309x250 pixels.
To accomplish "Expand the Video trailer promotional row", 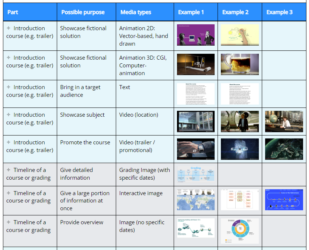I will (x=8, y=142).
